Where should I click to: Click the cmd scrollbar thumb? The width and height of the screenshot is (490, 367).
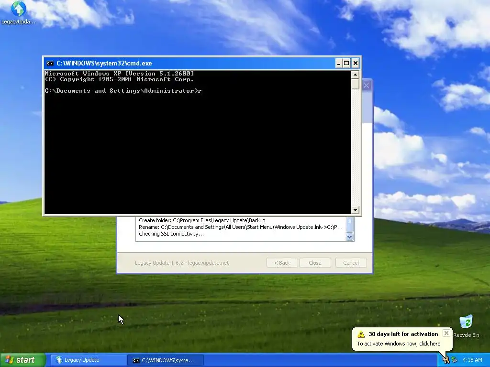(x=355, y=84)
